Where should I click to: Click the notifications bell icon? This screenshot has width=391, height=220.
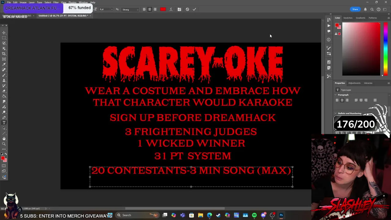point(365,9)
